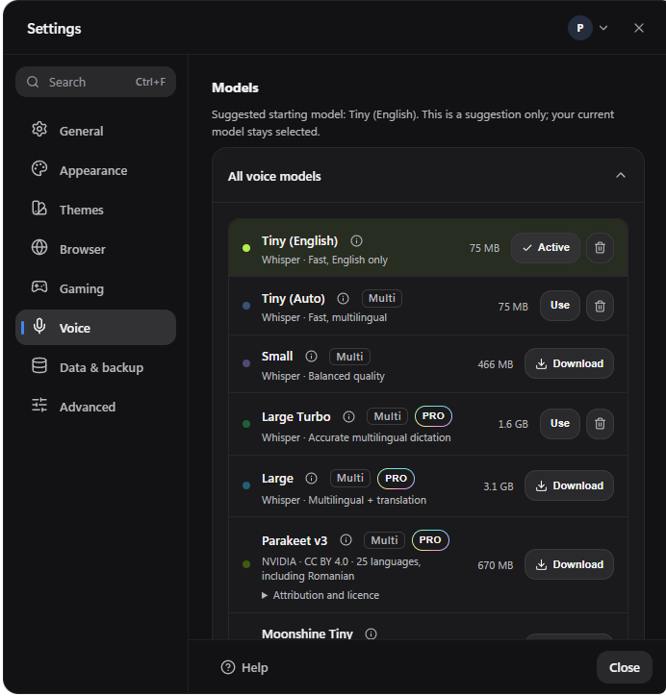Open info for Small model
666x696 pixels.
click(x=312, y=357)
